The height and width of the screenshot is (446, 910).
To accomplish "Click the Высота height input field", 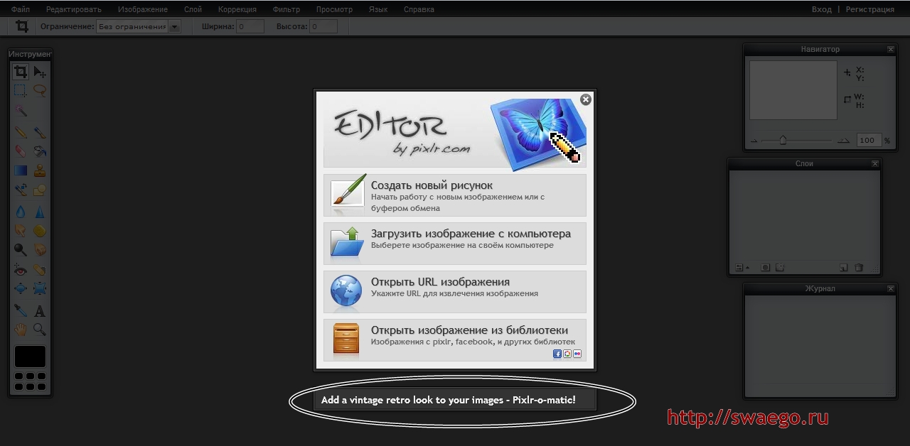I will click(x=323, y=26).
